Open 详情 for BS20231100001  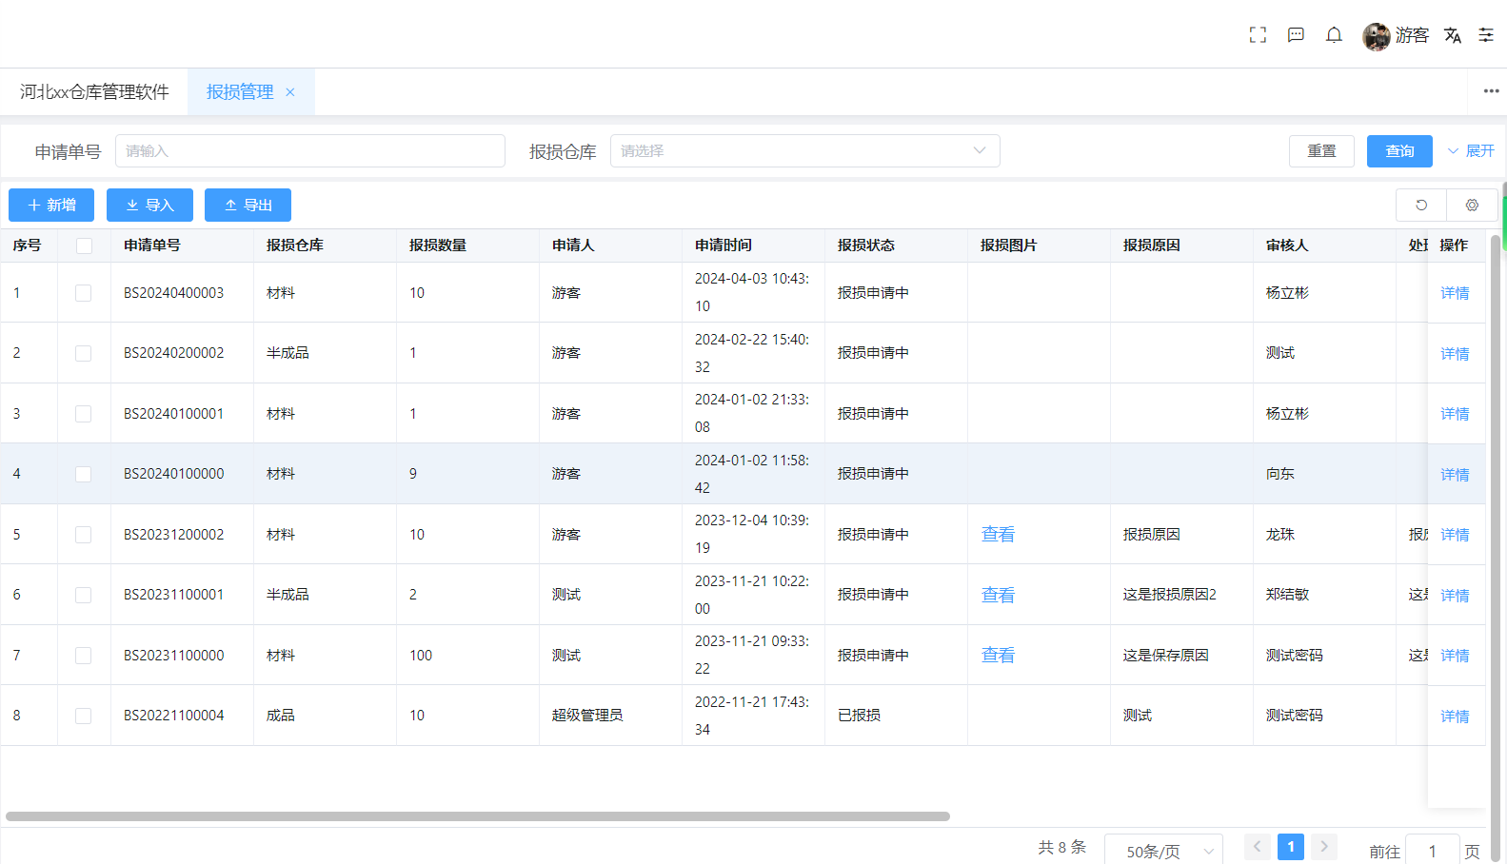(x=1455, y=596)
